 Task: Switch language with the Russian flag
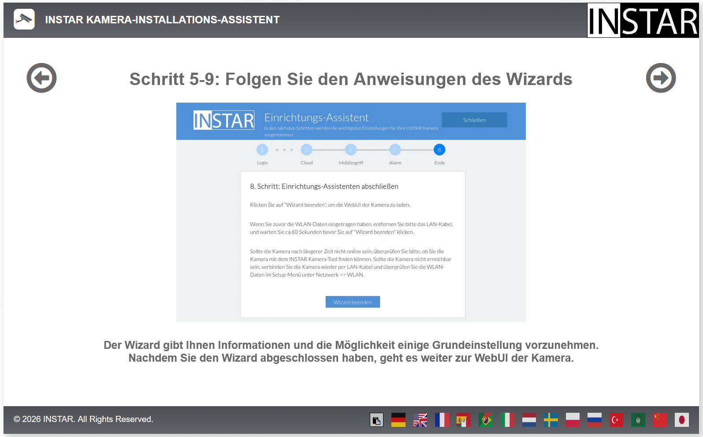coord(595,420)
